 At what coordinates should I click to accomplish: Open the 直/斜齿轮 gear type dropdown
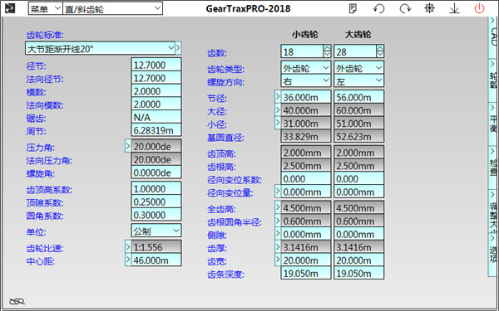112,8
